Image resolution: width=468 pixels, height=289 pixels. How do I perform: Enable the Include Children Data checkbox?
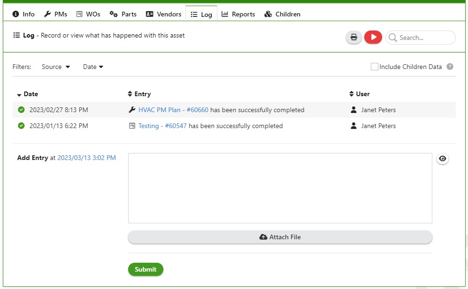[374, 67]
